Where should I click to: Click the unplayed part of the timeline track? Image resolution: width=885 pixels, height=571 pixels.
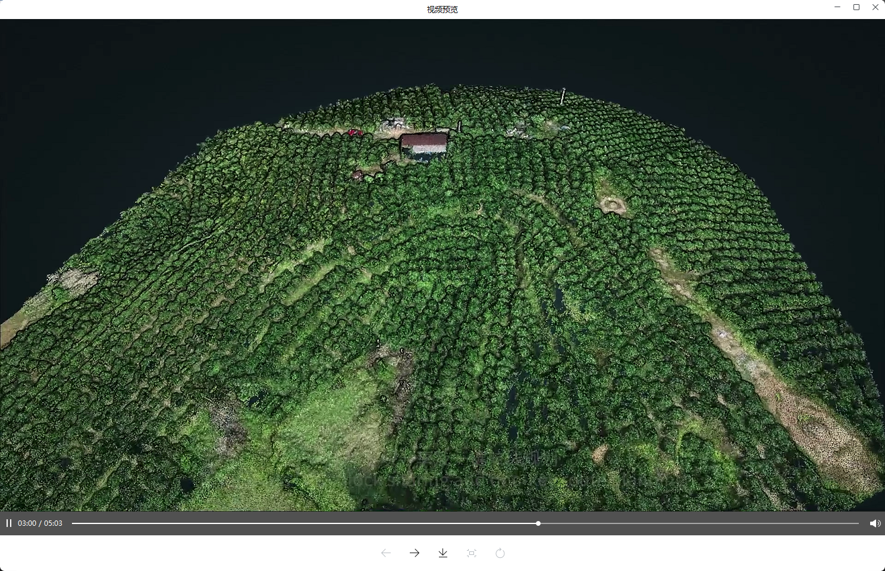click(x=699, y=523)
